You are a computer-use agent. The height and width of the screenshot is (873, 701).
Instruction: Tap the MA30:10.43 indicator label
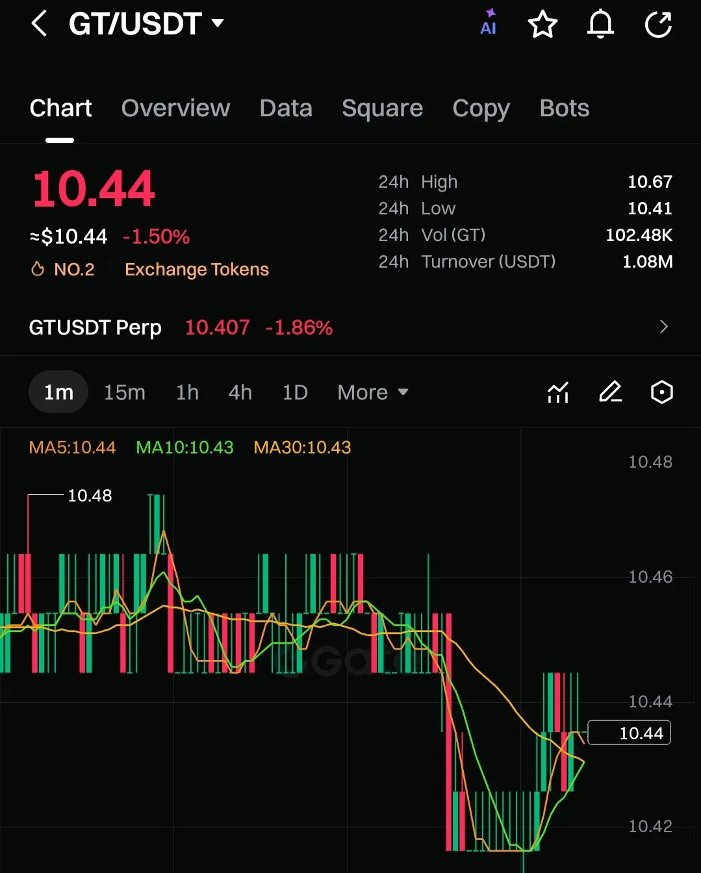coord(302,448)
